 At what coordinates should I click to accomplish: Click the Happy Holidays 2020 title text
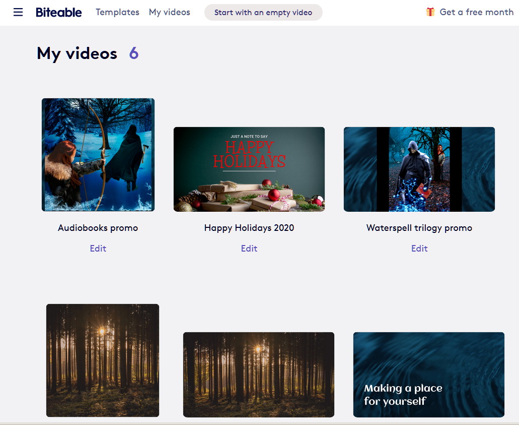[249, 228]
